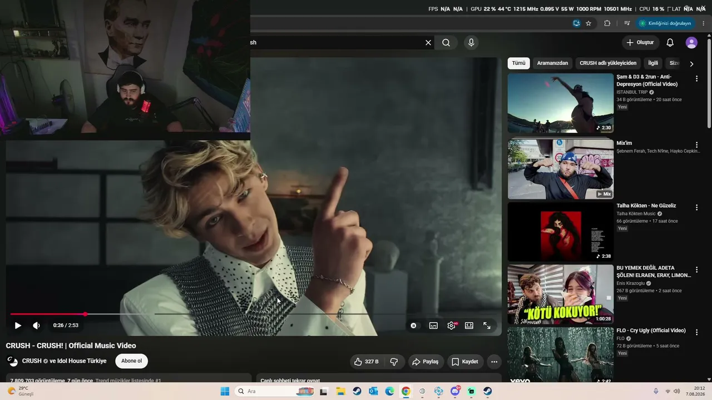Open the YouTube account avatar menu
712x400 pixels.
pos(691,43)
